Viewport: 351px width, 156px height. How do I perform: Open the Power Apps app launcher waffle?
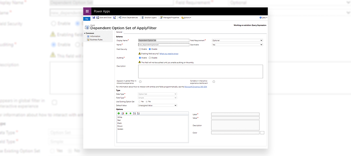87,11
